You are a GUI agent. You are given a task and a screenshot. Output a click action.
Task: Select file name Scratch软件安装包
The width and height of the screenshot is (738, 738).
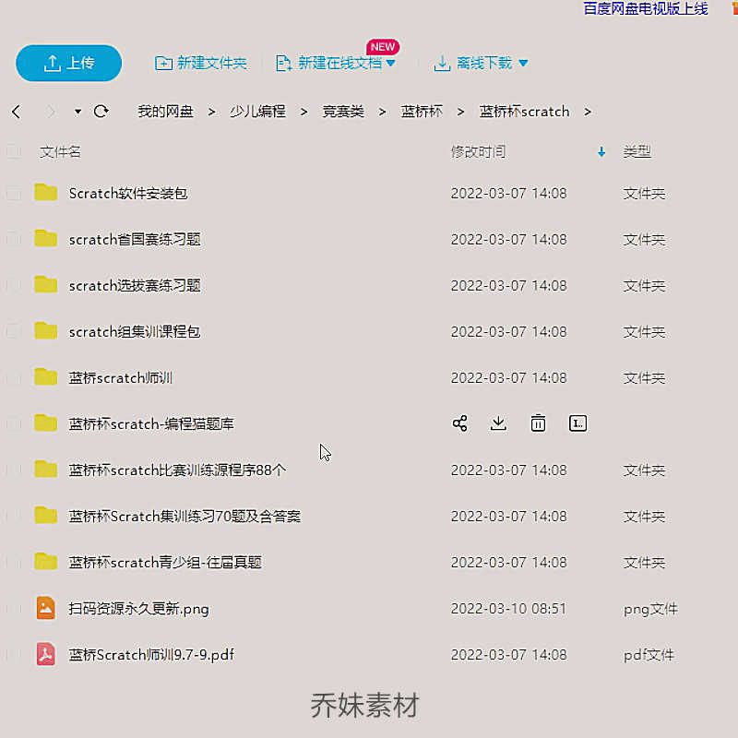pyautogui.click(x=128, y=194)
